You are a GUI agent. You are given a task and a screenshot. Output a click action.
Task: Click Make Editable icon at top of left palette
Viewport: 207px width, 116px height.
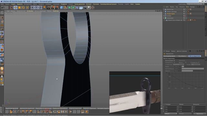(x=2, y=13)
